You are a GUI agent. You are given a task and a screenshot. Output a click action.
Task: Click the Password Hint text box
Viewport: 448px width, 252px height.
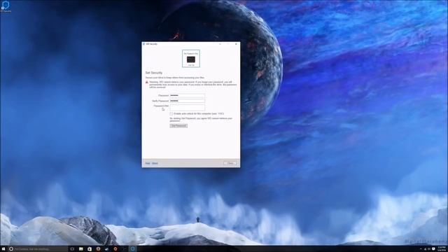click(x=187, y=107)
